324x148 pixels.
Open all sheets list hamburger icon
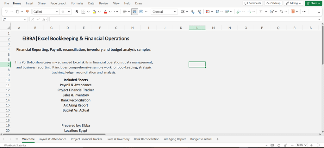17,139
